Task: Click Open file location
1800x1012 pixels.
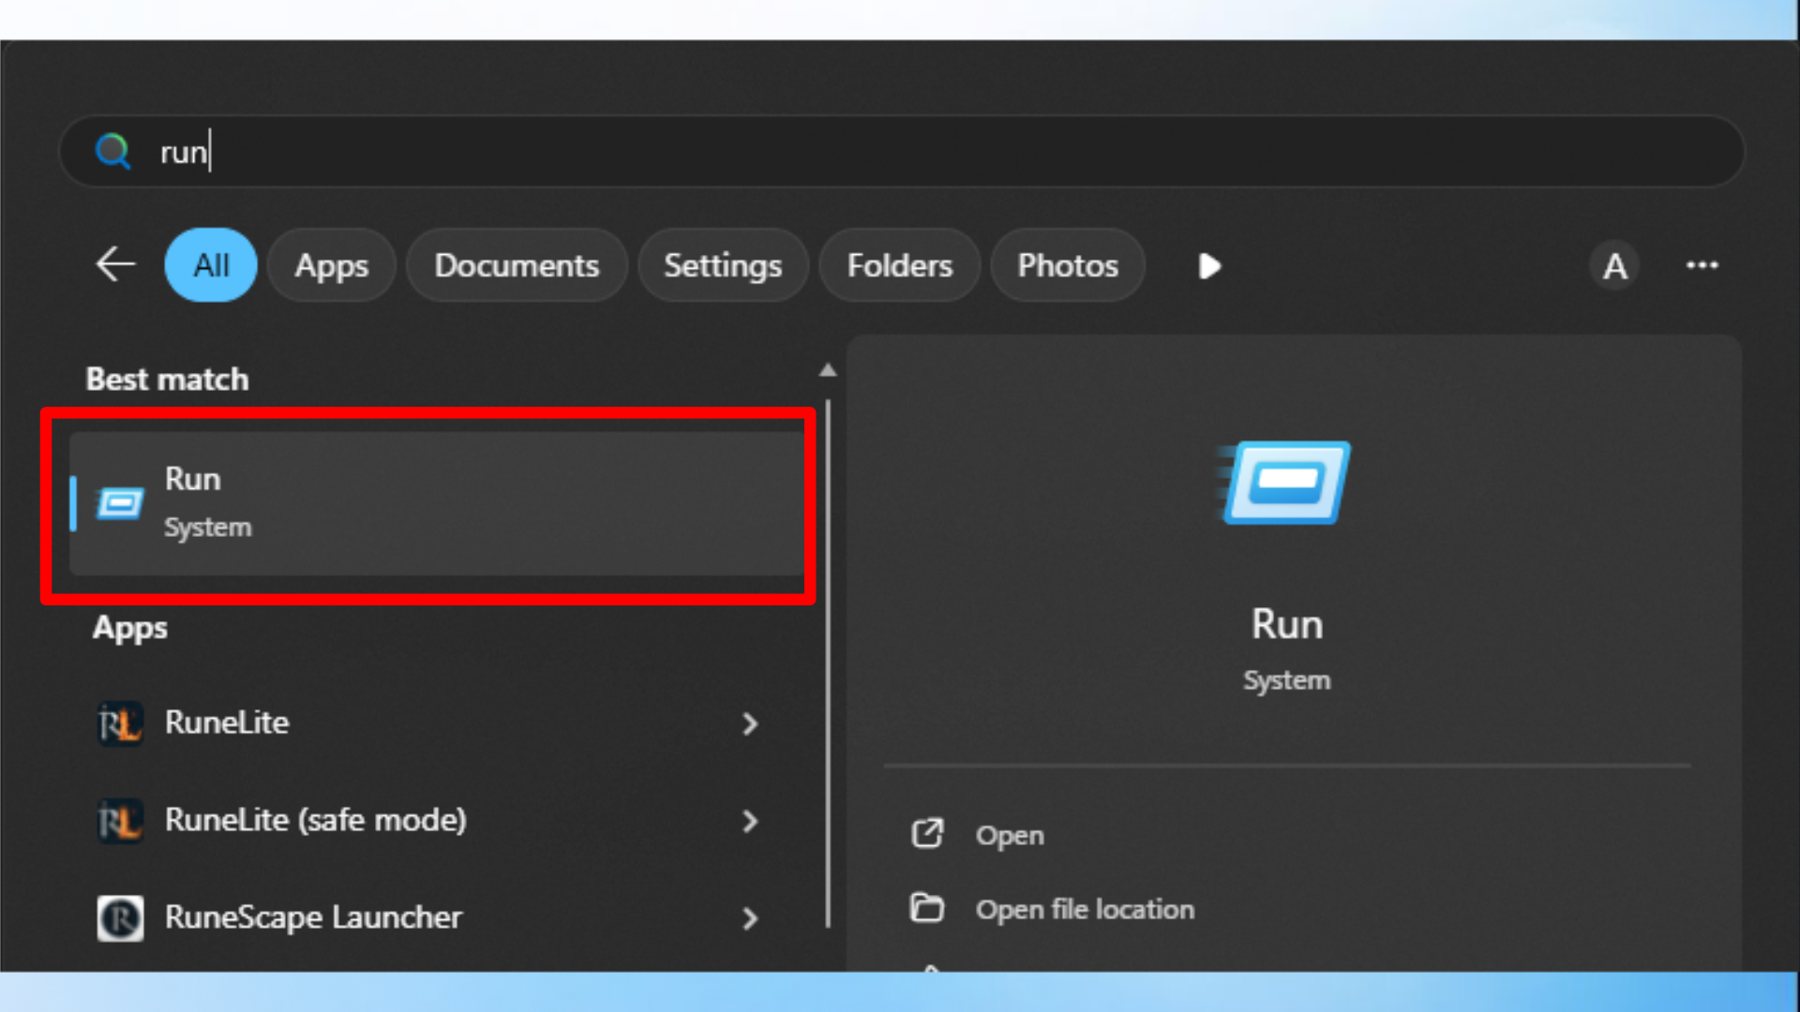Action: point(1084,909)
